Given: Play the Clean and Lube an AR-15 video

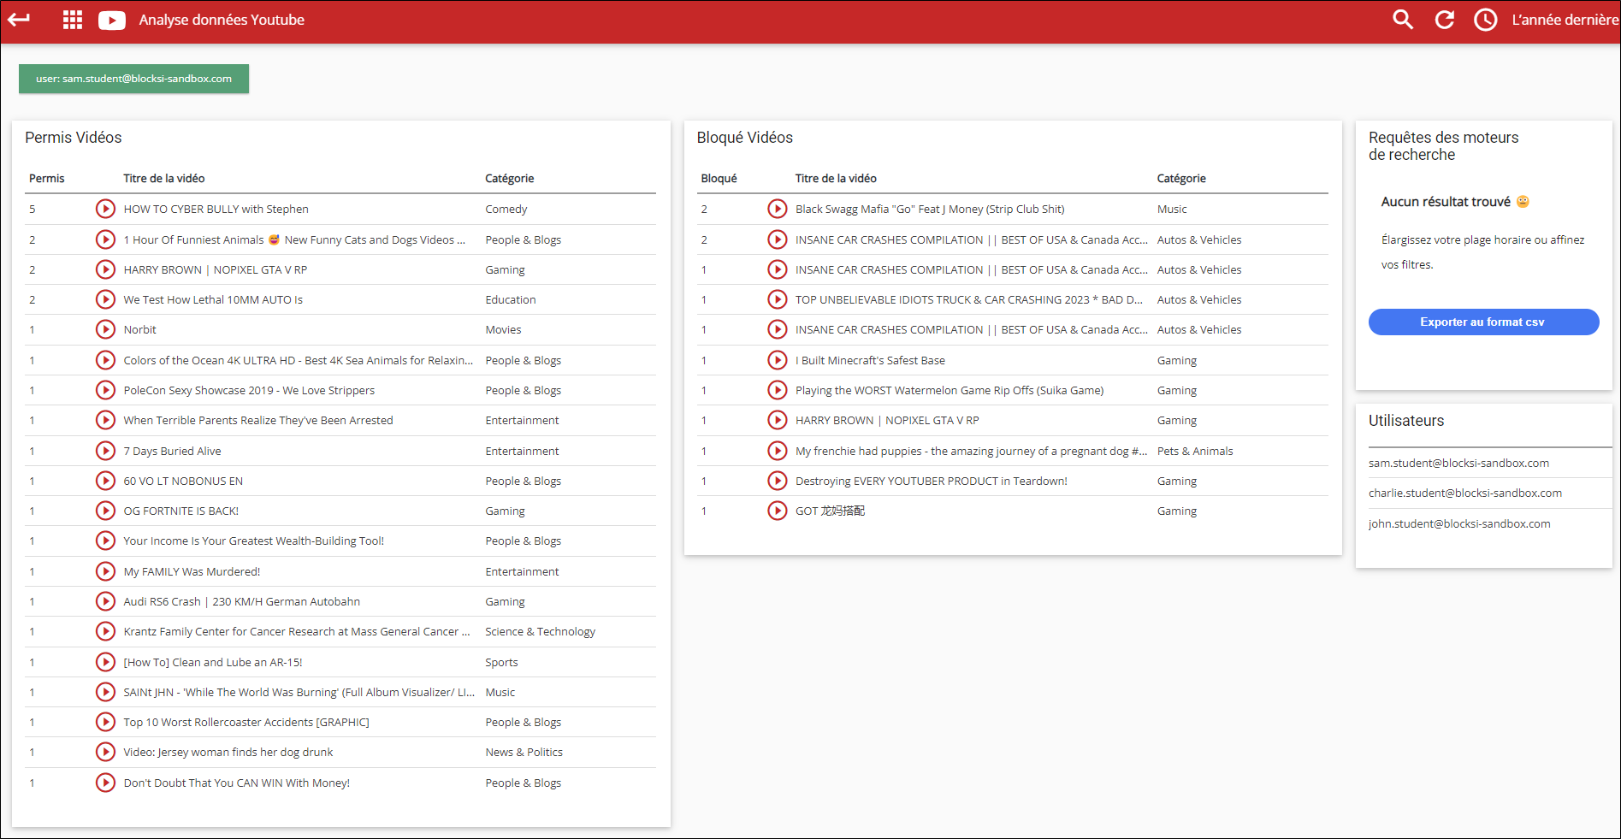Looking at the screenshot, I should click(x=105, y=662).
